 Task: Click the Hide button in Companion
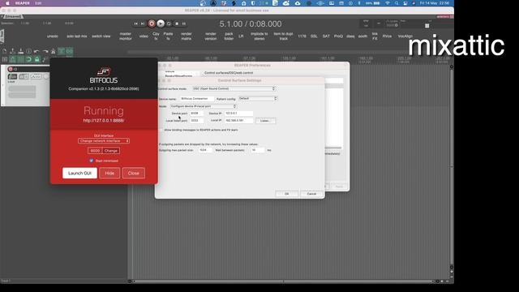[x=109, y=173]
